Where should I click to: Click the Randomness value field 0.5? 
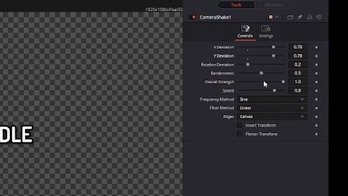(x=298, y=73)
